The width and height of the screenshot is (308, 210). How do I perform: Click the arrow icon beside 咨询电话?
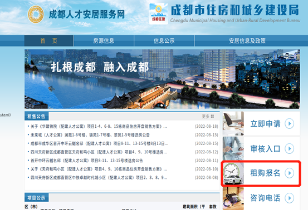[x=289, y=198]
